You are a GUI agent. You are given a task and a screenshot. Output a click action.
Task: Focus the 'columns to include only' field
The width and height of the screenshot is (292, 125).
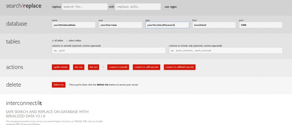click(226, 50)
